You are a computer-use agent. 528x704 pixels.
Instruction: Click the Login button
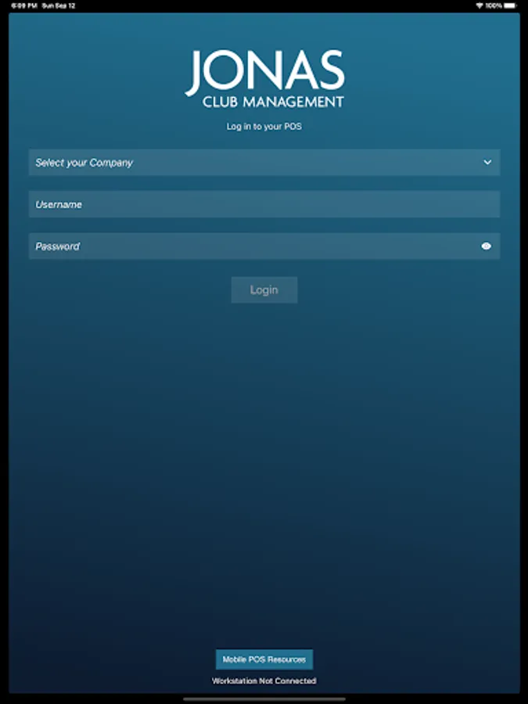coord(264,290)
